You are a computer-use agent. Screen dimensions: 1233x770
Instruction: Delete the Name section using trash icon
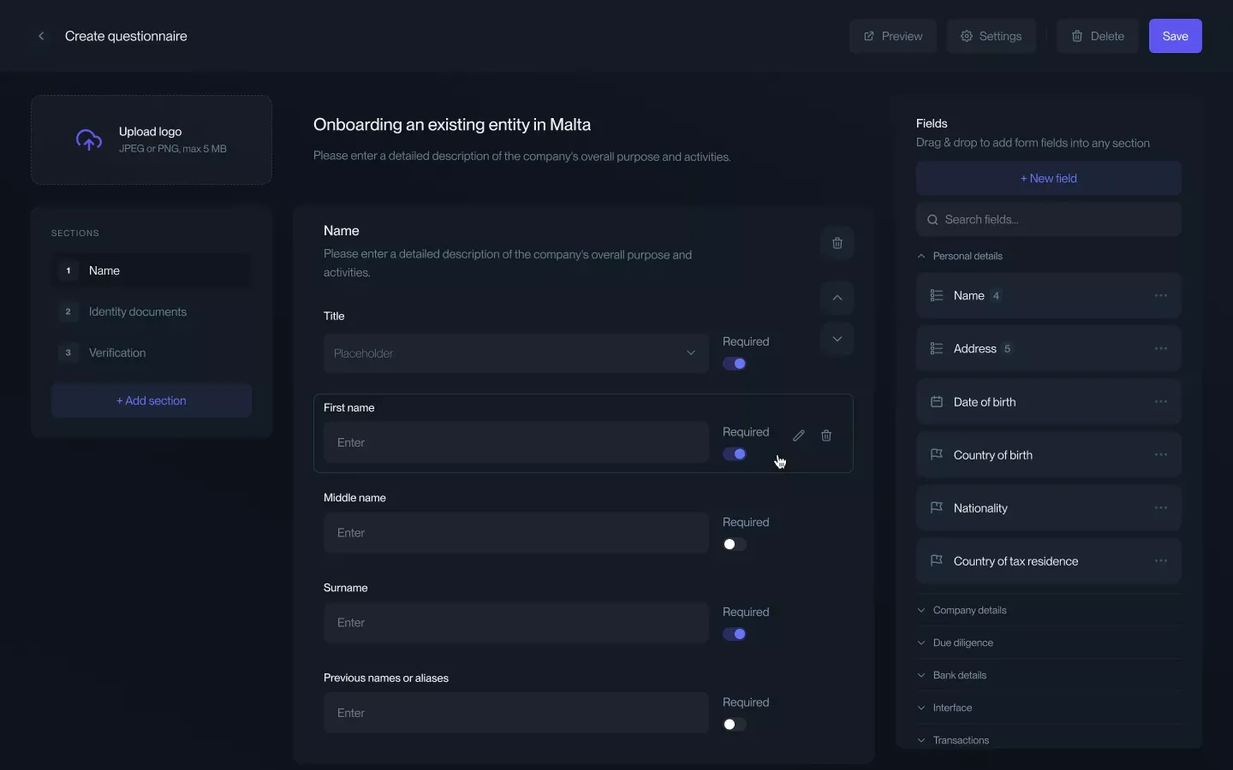coord(837,243)
